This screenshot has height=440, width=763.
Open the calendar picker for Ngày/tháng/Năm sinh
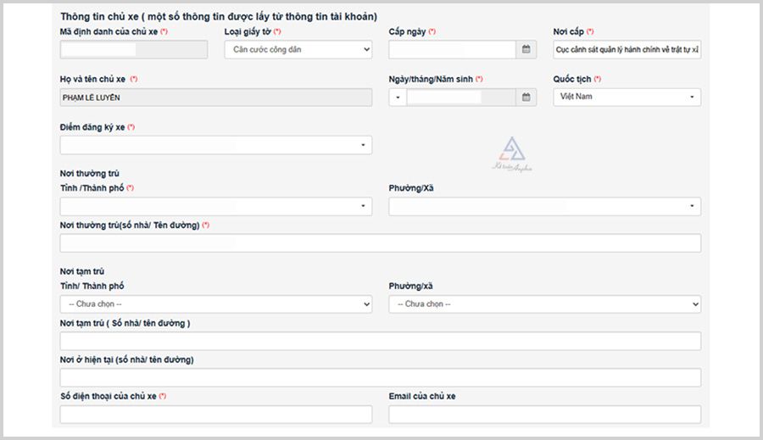pyautogui.click(x=526, y=97)
